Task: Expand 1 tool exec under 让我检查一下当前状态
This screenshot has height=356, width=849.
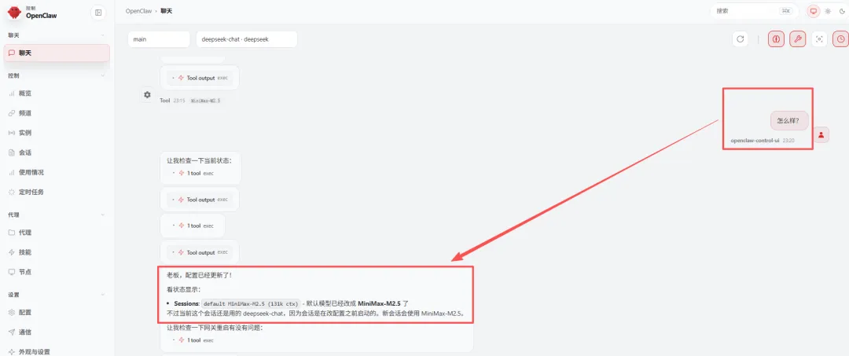Action: tap(193, 173)
